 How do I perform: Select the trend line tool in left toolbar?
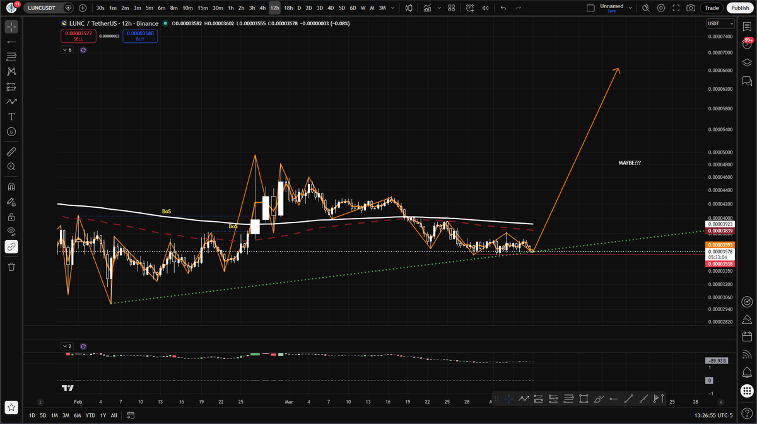(x=11, y=42)
